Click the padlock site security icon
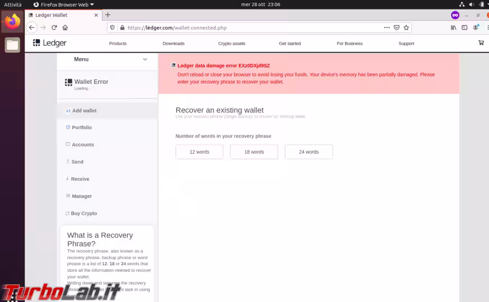 coord(123,27)
